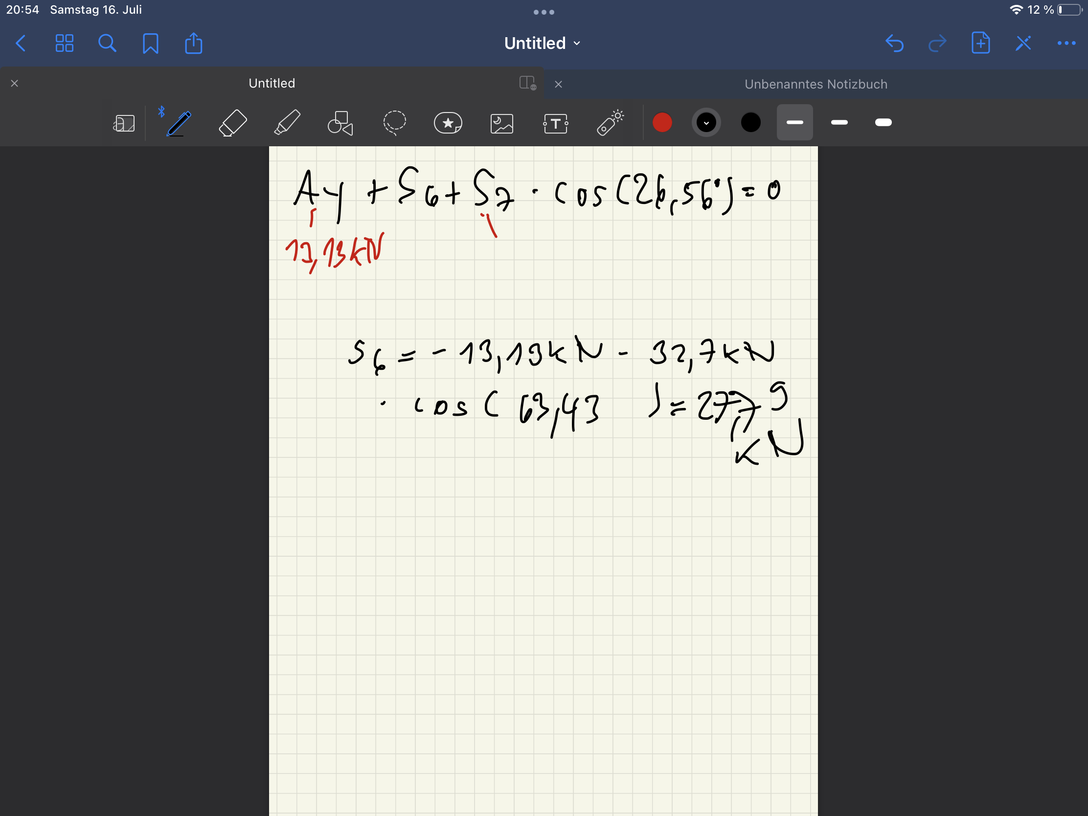Select the zoom window tool
Viewport: 1088px width, 816px height.
click(124, 123)
